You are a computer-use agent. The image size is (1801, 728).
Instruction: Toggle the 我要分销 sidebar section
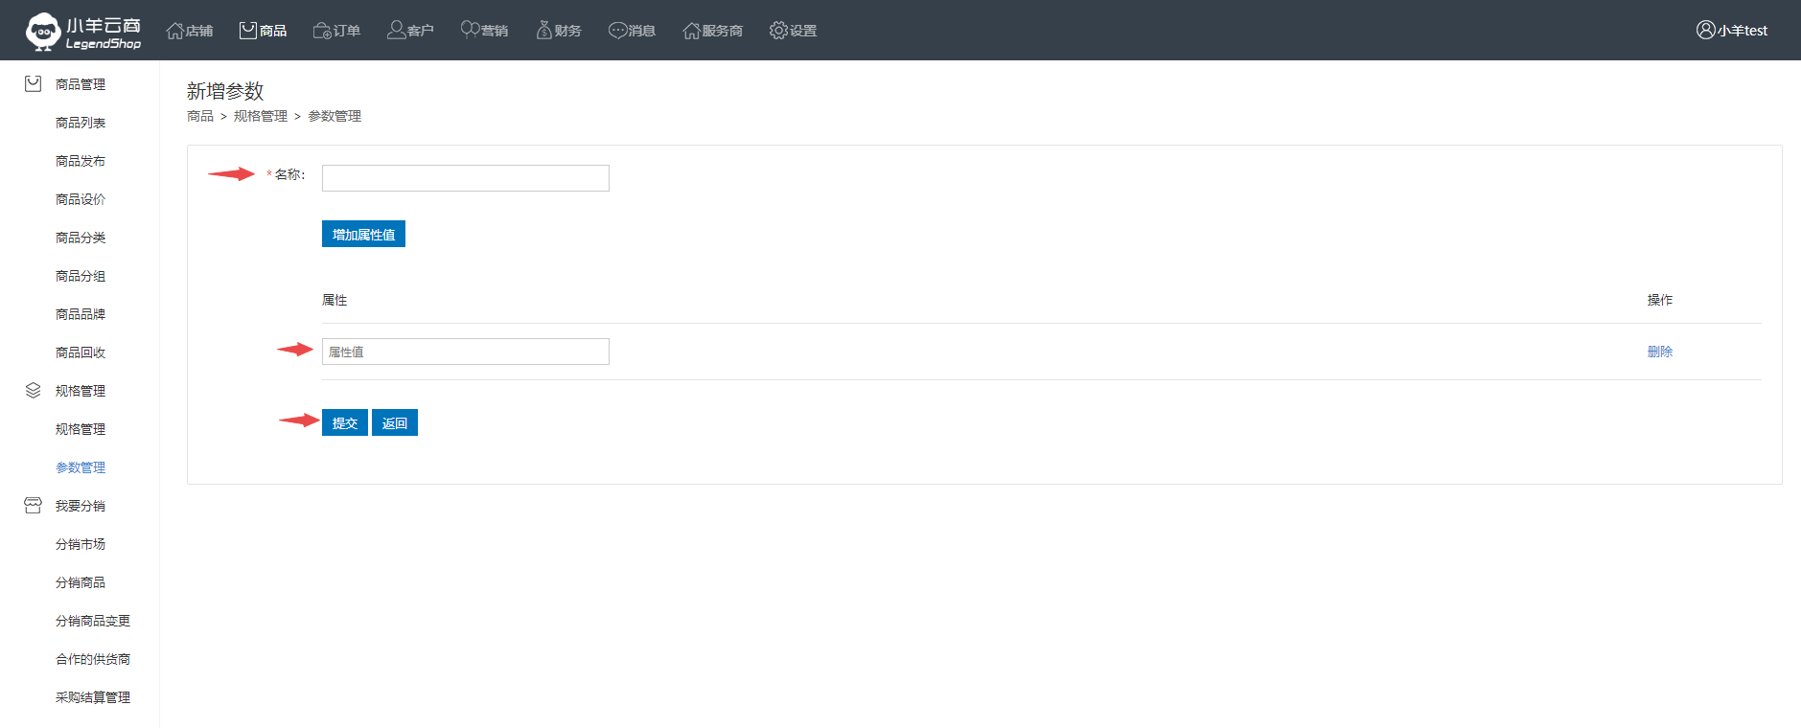point(80,506)
